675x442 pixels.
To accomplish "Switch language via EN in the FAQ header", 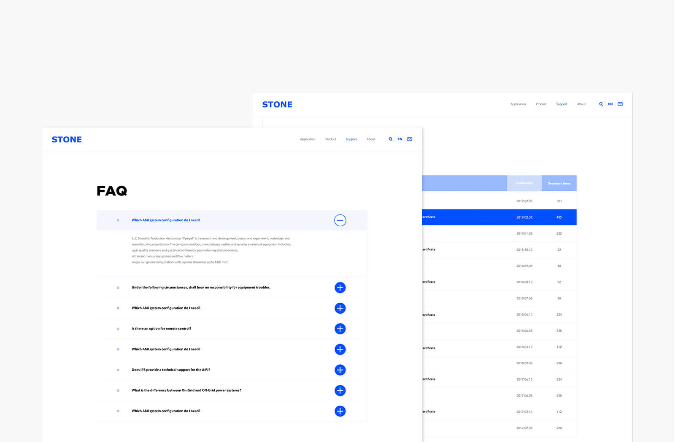I will (x=400, y=139).
